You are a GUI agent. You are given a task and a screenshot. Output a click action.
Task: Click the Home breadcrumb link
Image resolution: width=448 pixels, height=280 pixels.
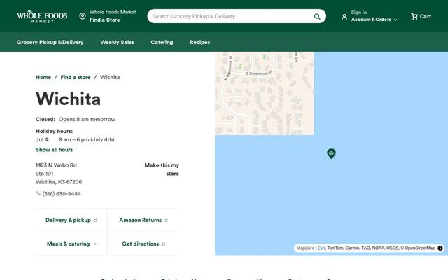click(43, 77)
